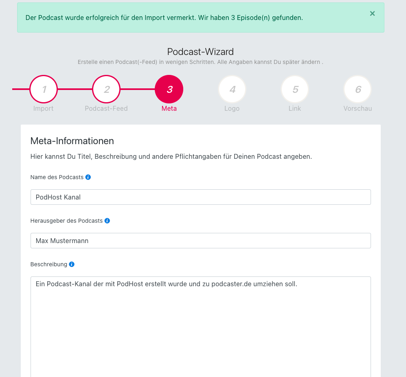Viewport: 406px width, 377px height.
Task: Open info tooltip for Name des Podcasts
Action: coord(88,177)
